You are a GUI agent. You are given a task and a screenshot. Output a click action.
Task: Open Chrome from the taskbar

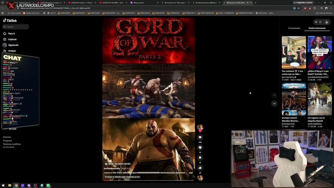[x=16, y=186]
